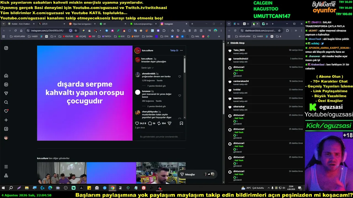Open a new tab in the Instagram browser window
This screenshot has width=353, height=198.
(x=192, y=24)
